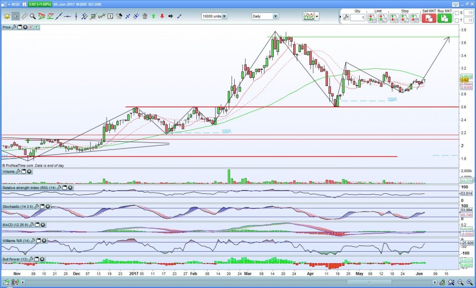Select the hammer object-properties tool
The image size is (476, 288).
click(x=119, y=16)
